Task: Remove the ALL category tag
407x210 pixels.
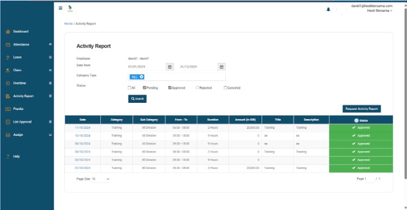Action: click(x=142, y=77)
